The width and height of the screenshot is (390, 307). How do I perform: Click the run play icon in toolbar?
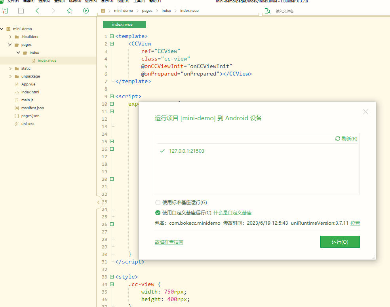86,11
